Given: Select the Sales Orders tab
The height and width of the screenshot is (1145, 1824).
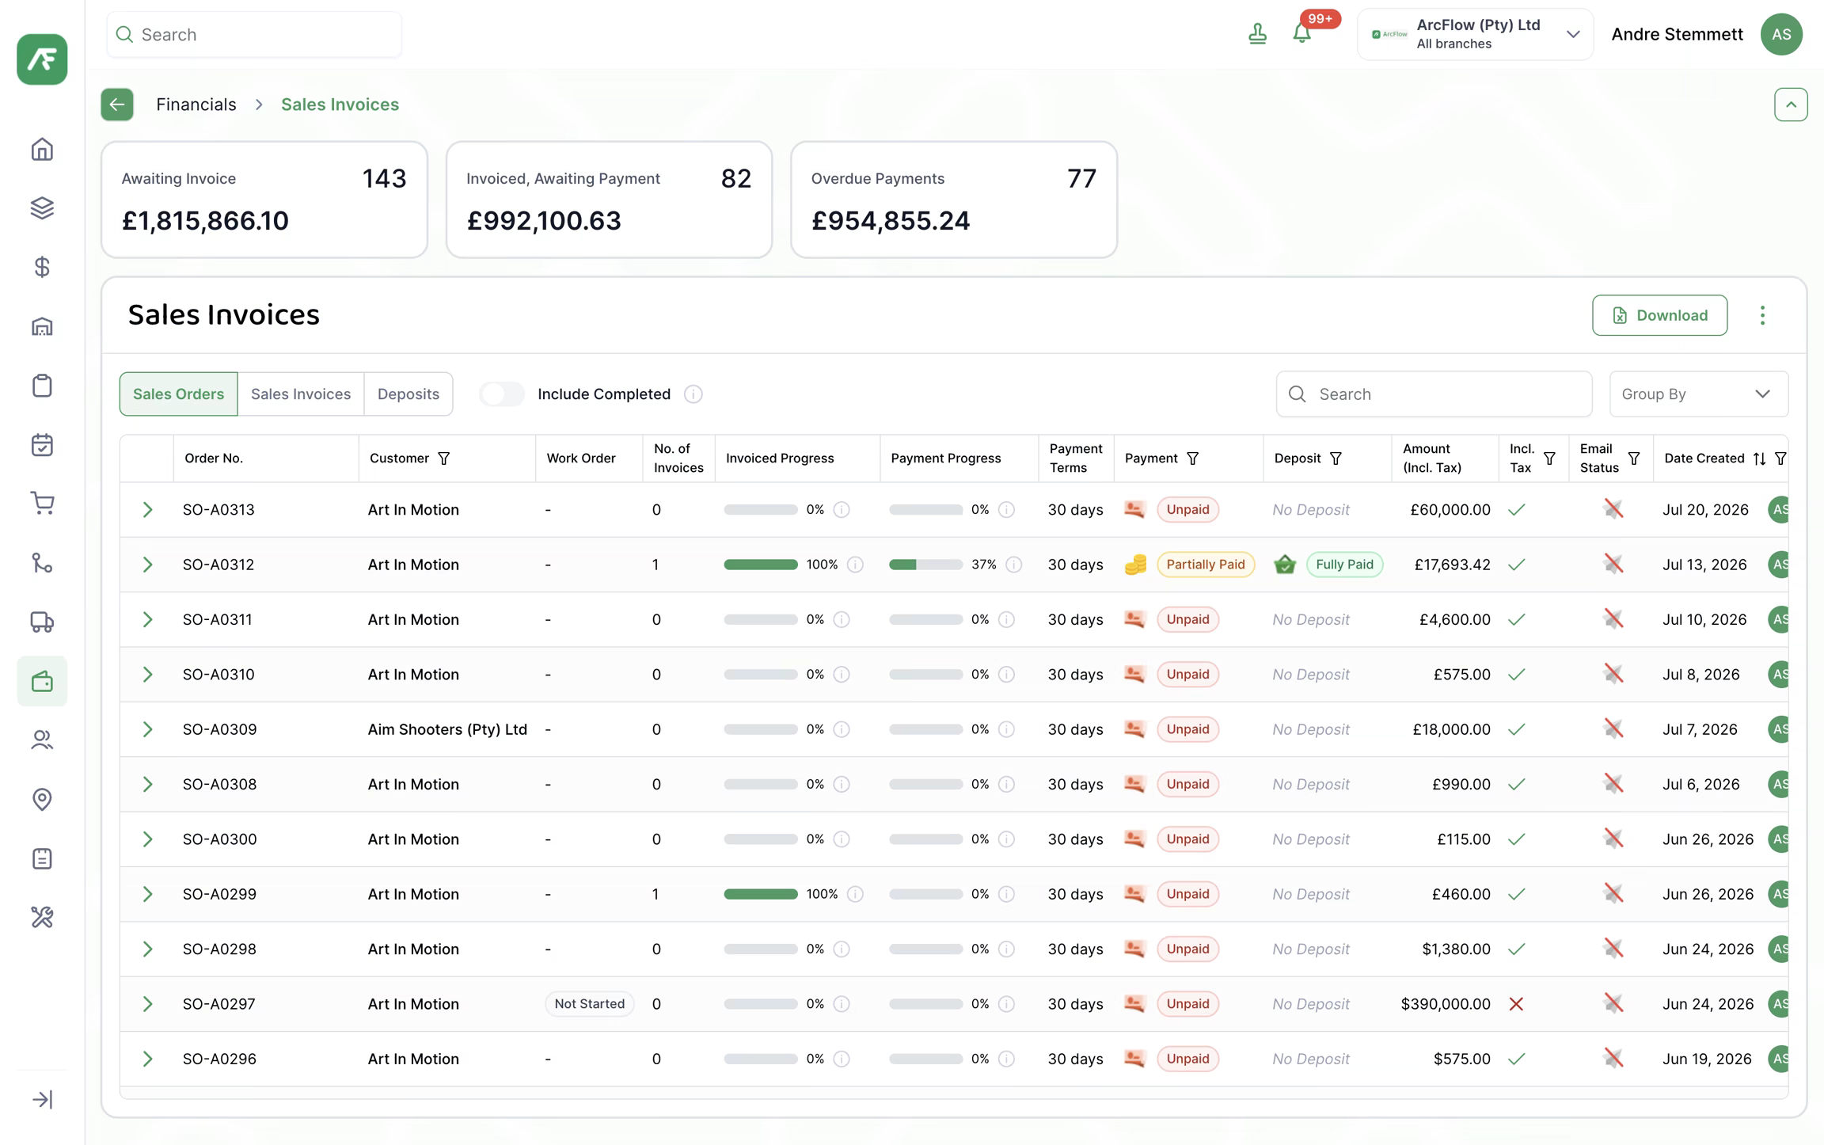Looking at the screenshot, I should coord(178,394).
